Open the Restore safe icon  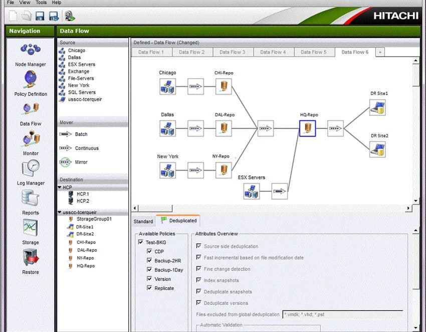pyautogui.click(x=31, y=257)
